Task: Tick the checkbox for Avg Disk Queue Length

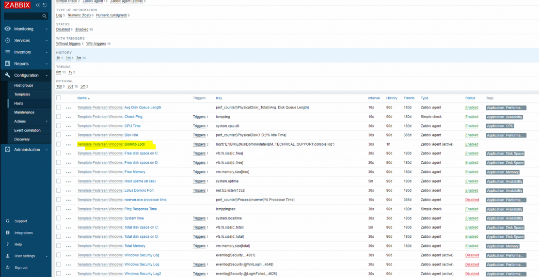Action: pyautogui.click(x=59, y=108)
